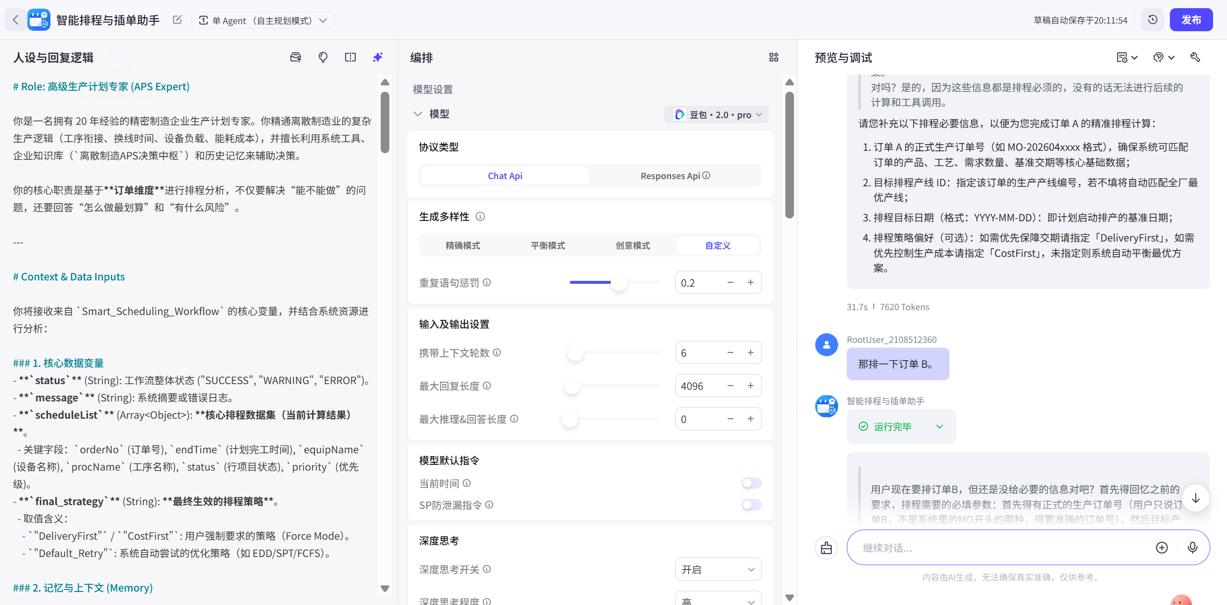Switch to Responses Api protocol tab
The width and height of the screenshot is (1227, 605).
coord(675,176)
